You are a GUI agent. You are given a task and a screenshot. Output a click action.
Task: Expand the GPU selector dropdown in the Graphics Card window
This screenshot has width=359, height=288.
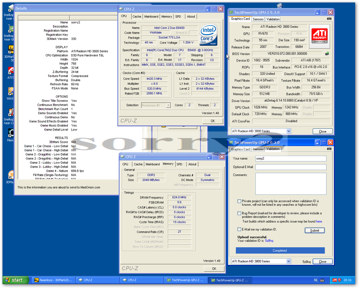(289, 131)
